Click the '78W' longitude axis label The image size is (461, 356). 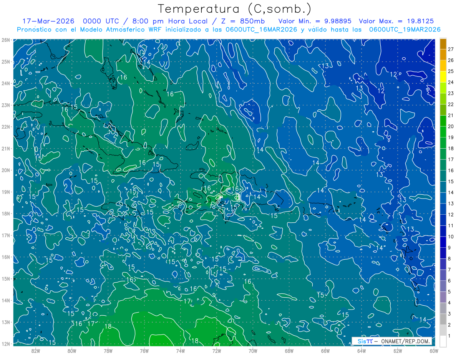point(108,351)
